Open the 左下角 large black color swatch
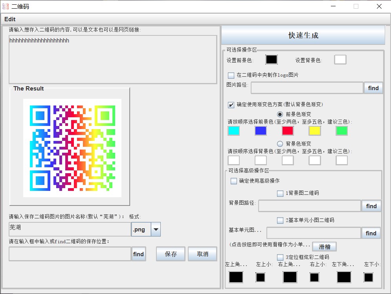Viewport: 391px width, 294px height. coord(344,277)
